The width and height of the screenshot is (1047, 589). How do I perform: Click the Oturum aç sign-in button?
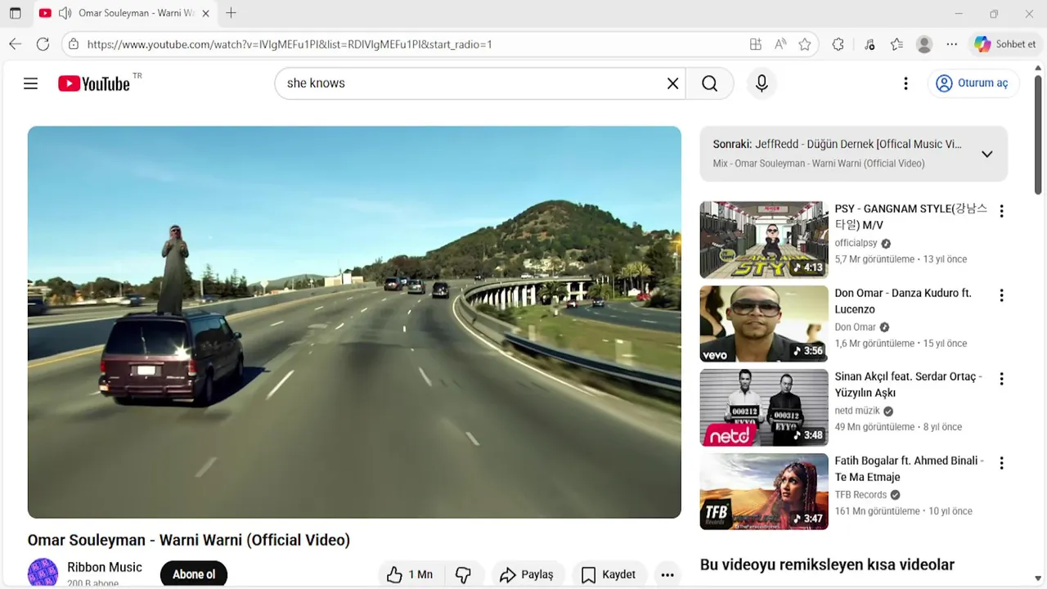point(973,83)
